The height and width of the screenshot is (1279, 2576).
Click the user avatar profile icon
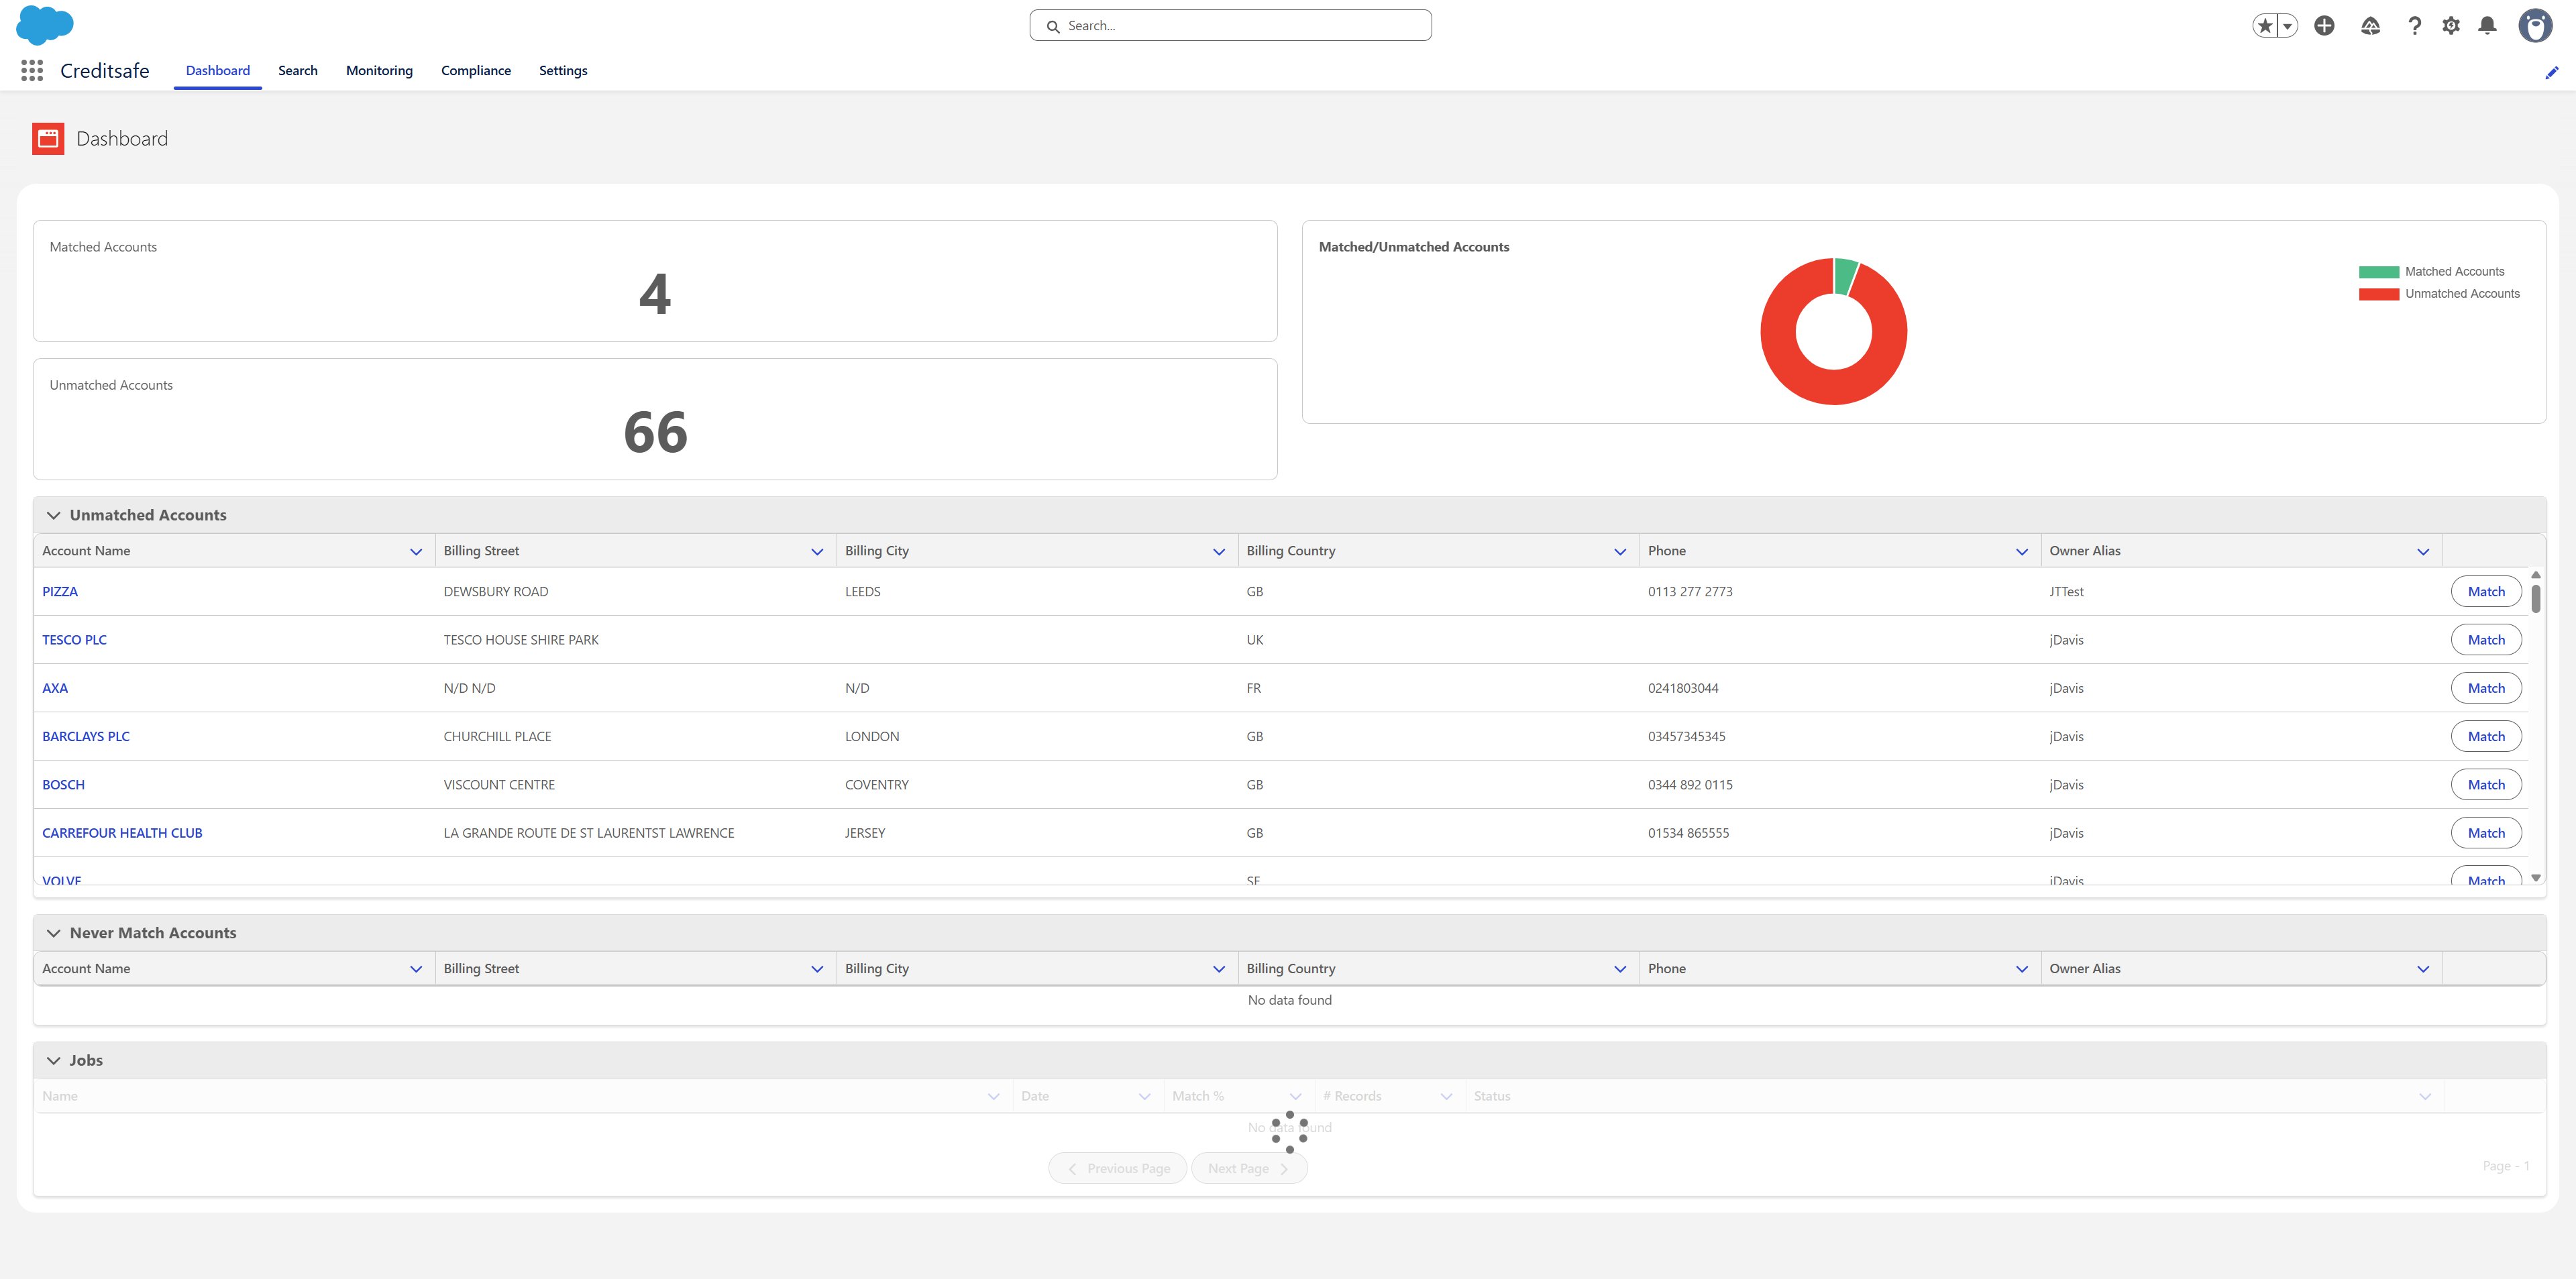[2535, 26]
